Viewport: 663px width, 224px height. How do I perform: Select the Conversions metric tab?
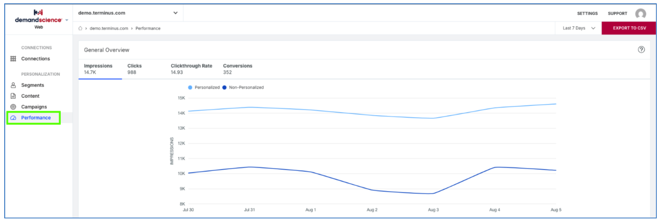[238, 69]
